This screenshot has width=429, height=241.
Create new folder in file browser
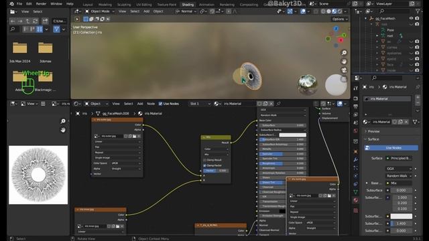point(45,21)
